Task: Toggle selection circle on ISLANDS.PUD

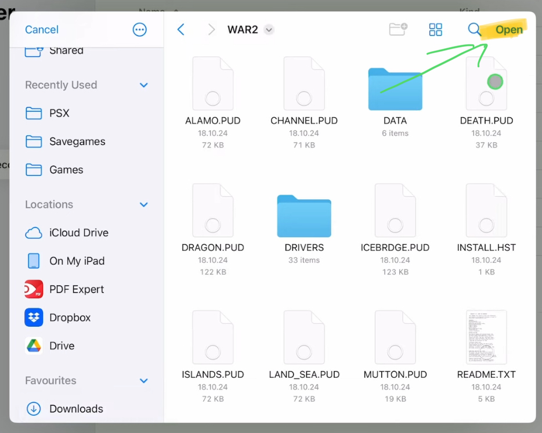Action: pyautogui.click(x=213, y=352)
